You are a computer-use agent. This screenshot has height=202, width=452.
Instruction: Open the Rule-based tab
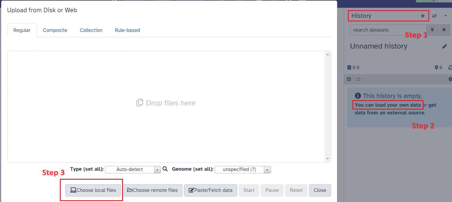pos(127,30)
